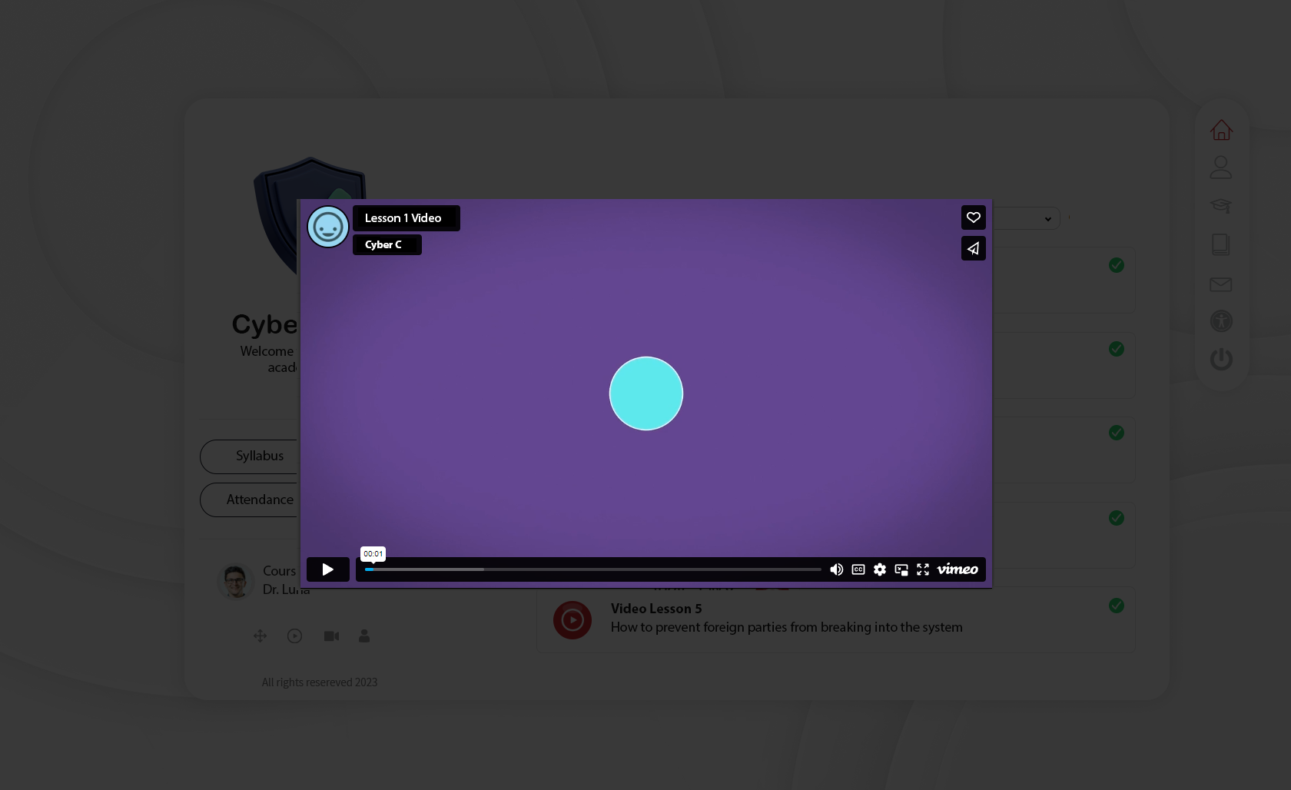1291x790 pixels.
Task: Open video settings gear
Action: (880, 569)
